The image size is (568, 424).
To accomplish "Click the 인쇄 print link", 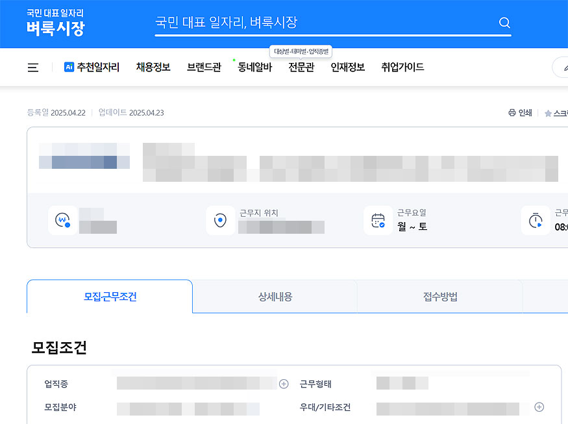I will click(525, 113).
